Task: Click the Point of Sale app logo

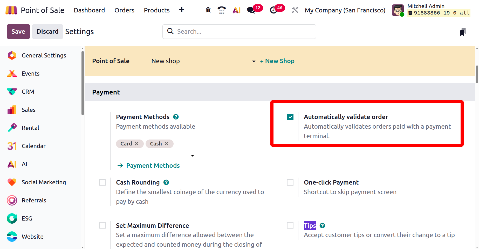Action: 11,10
